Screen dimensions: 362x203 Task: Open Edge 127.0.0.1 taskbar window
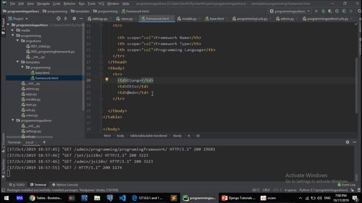click(x=148, y=198)
